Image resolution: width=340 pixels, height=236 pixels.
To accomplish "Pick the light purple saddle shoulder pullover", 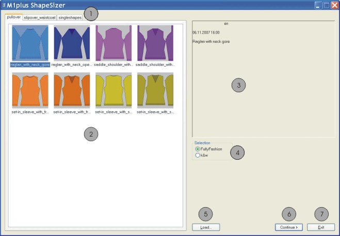I will click(x=114, y=43).
